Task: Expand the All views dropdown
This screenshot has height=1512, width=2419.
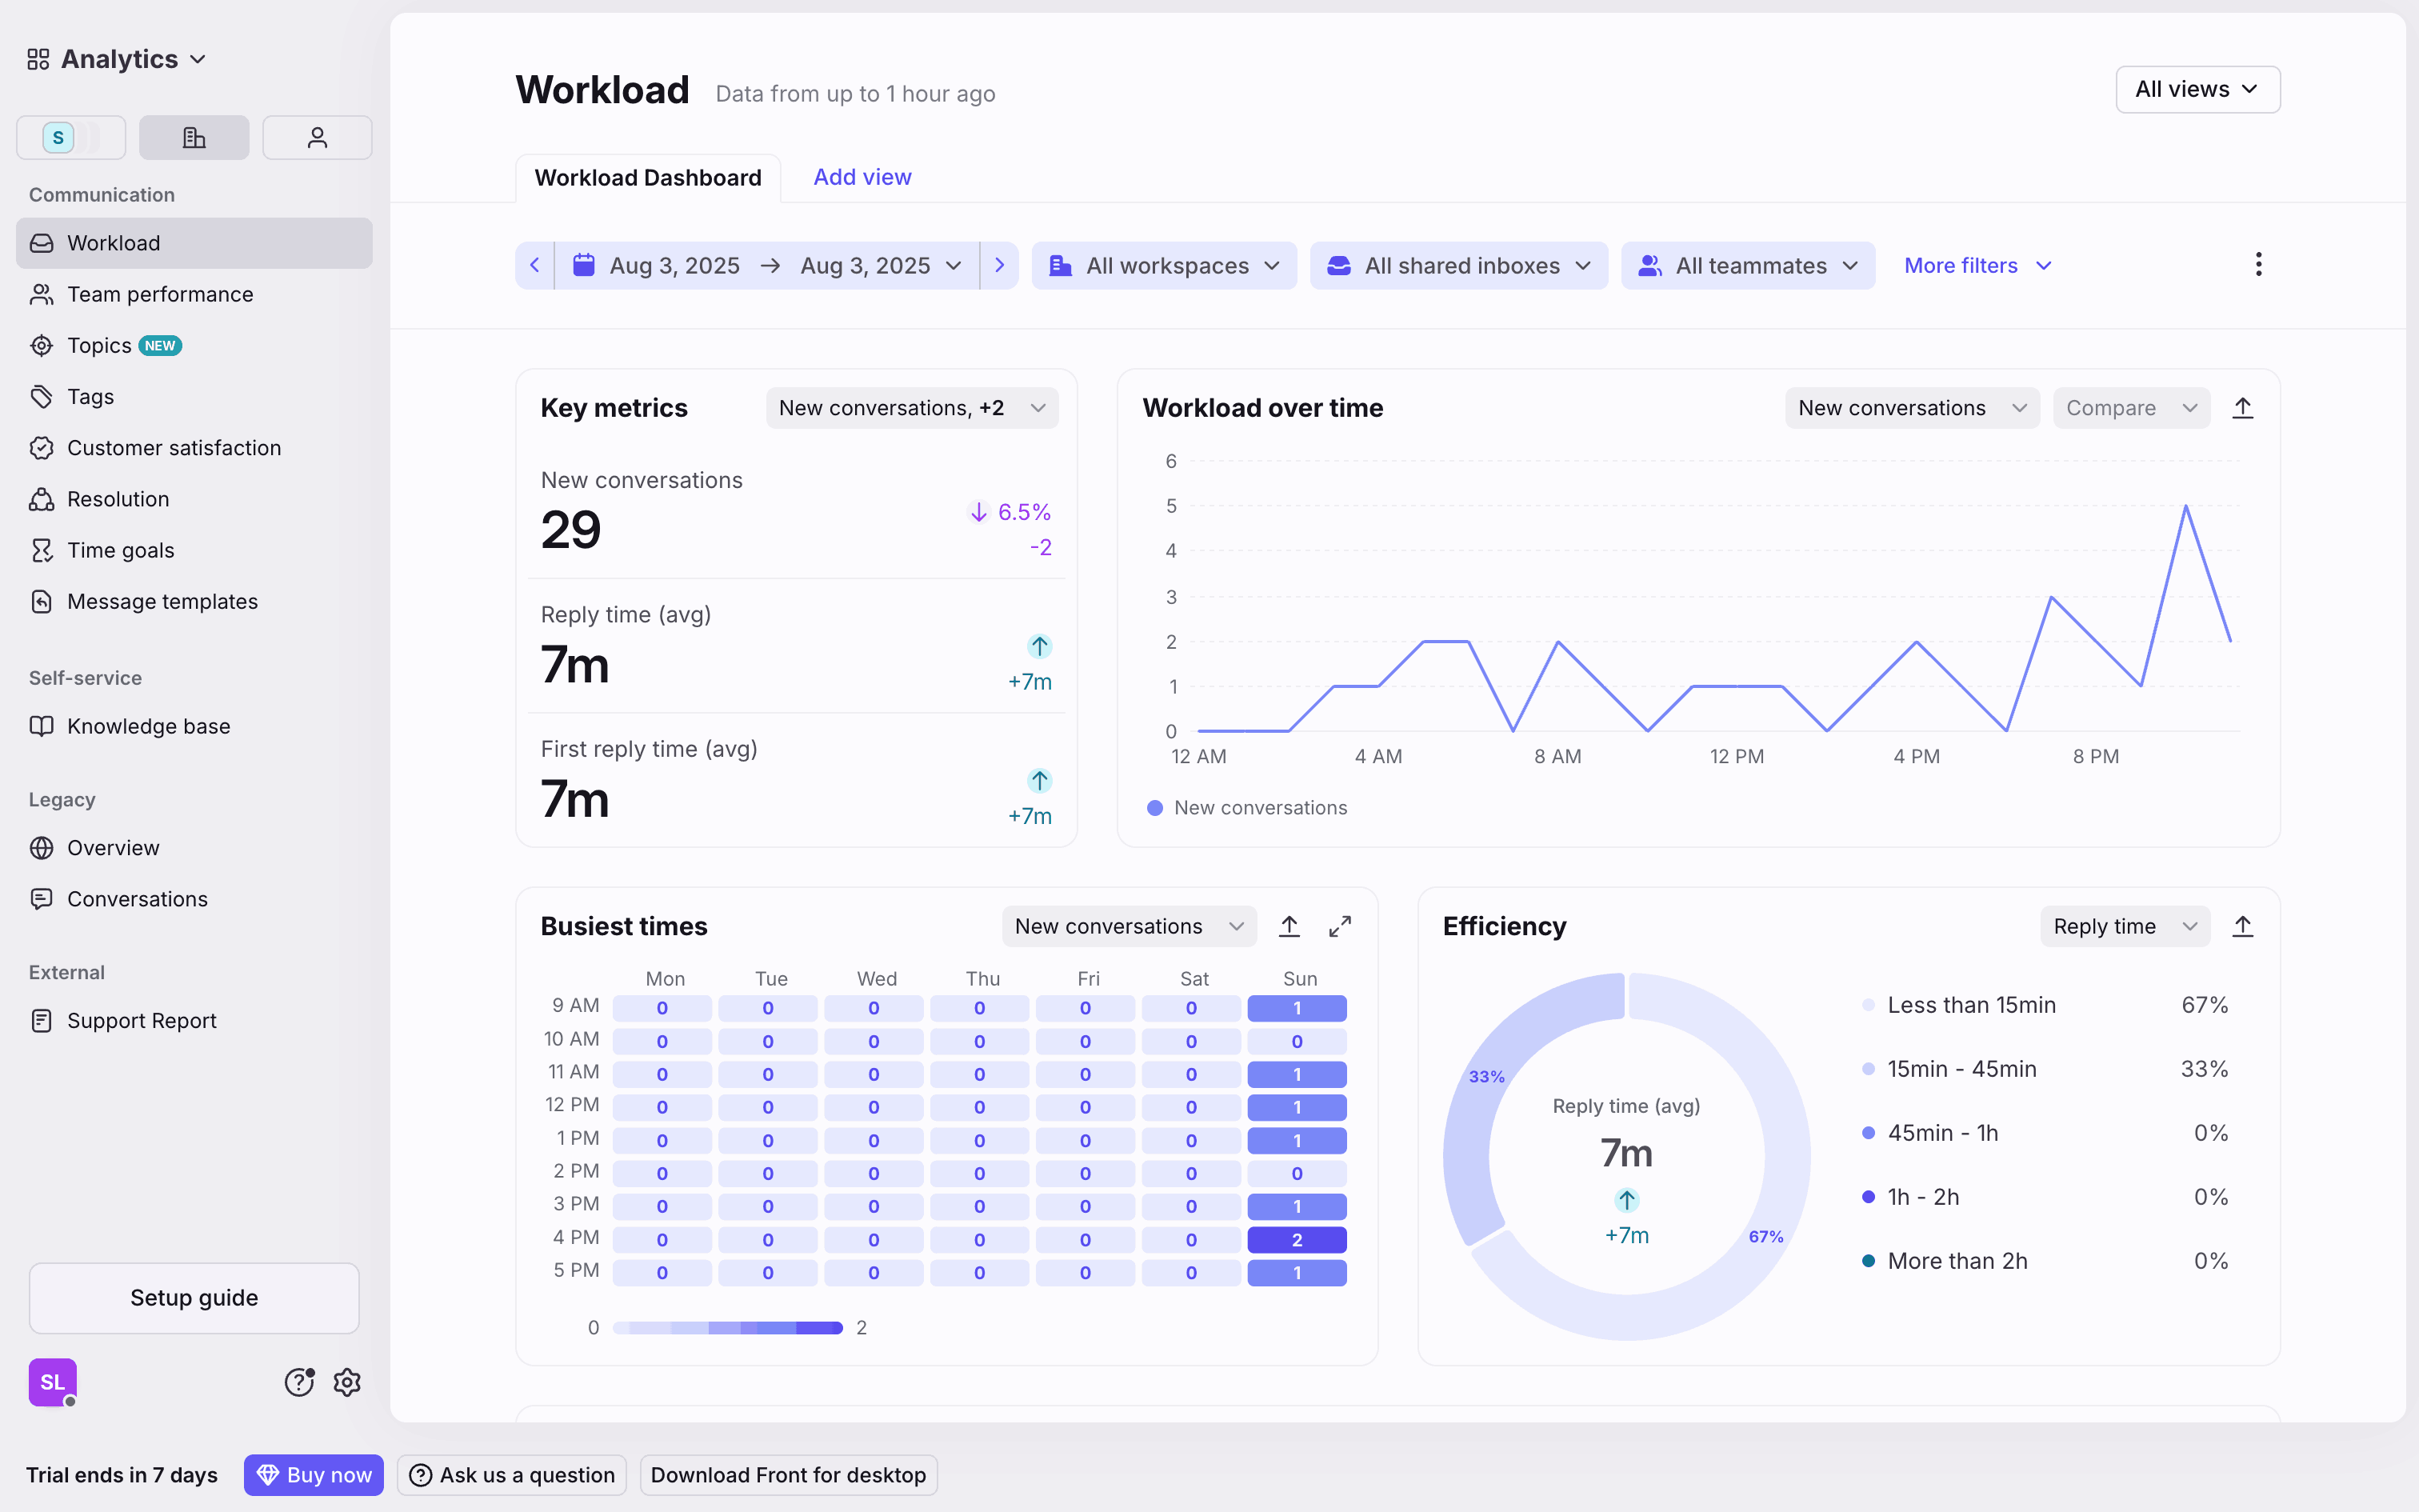Action: click(x=2197, y=89)
